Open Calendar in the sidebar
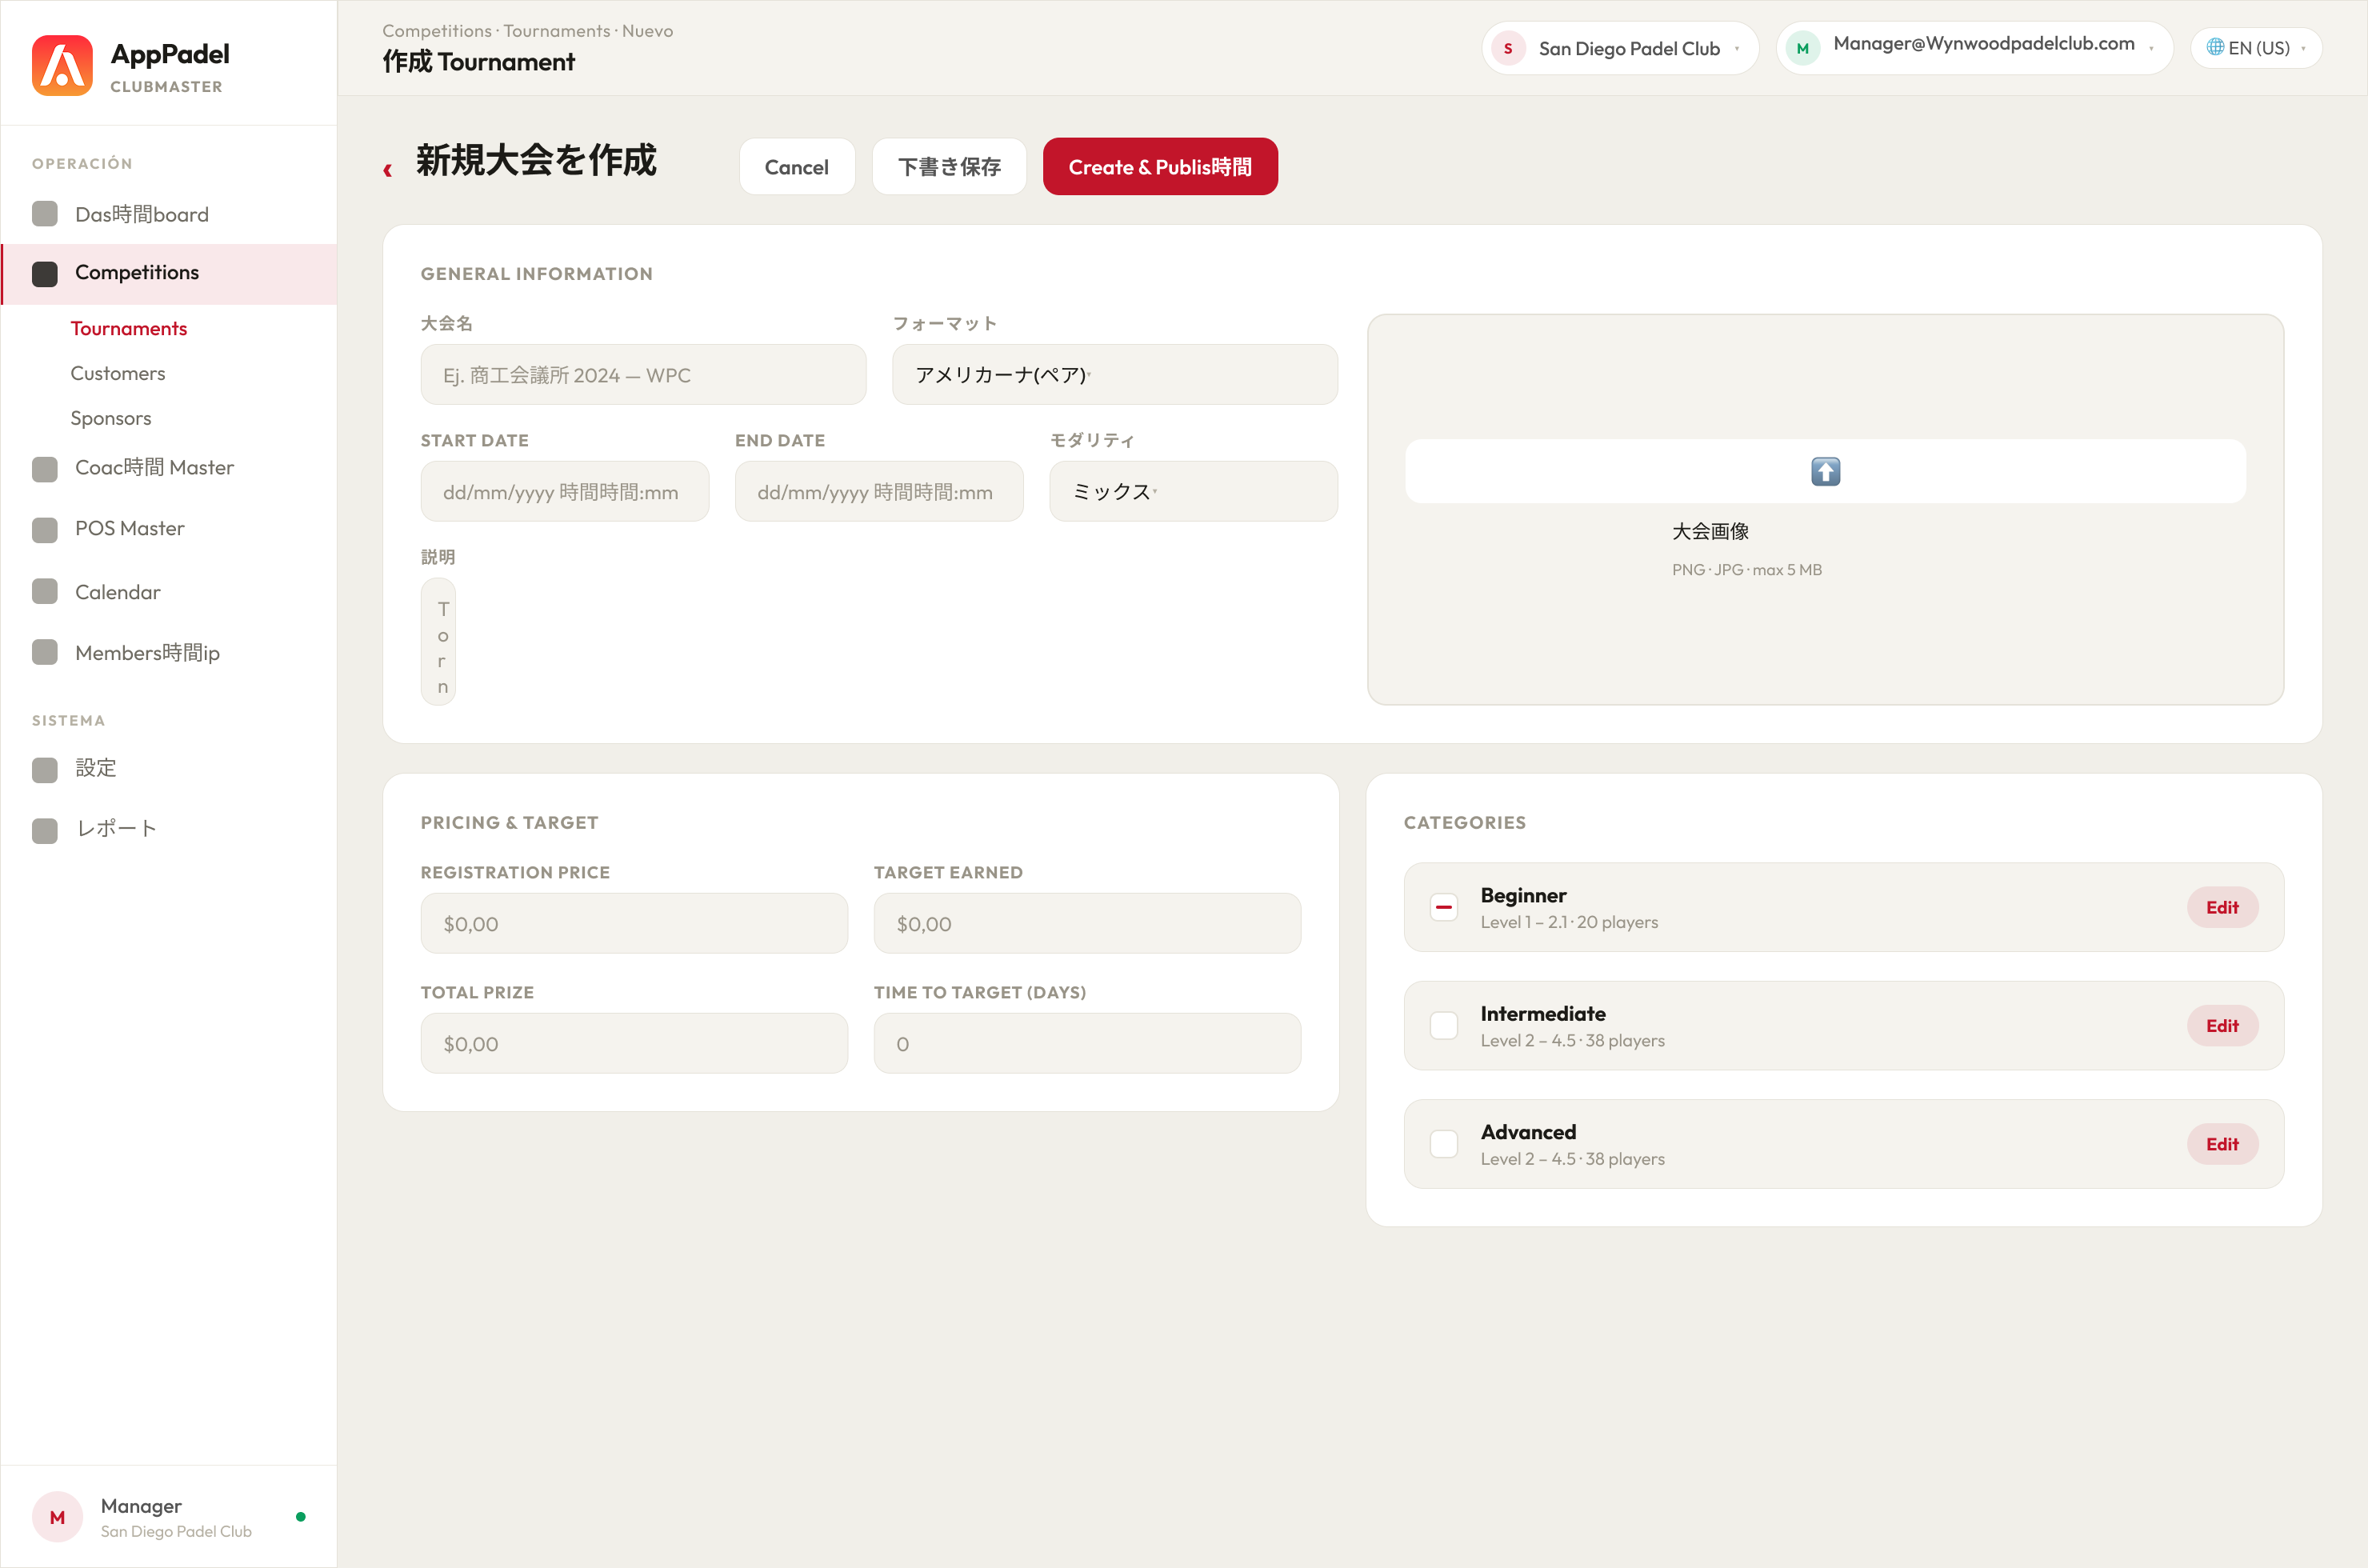Viewport: 2368px width, 1568px height. [168, 592]
